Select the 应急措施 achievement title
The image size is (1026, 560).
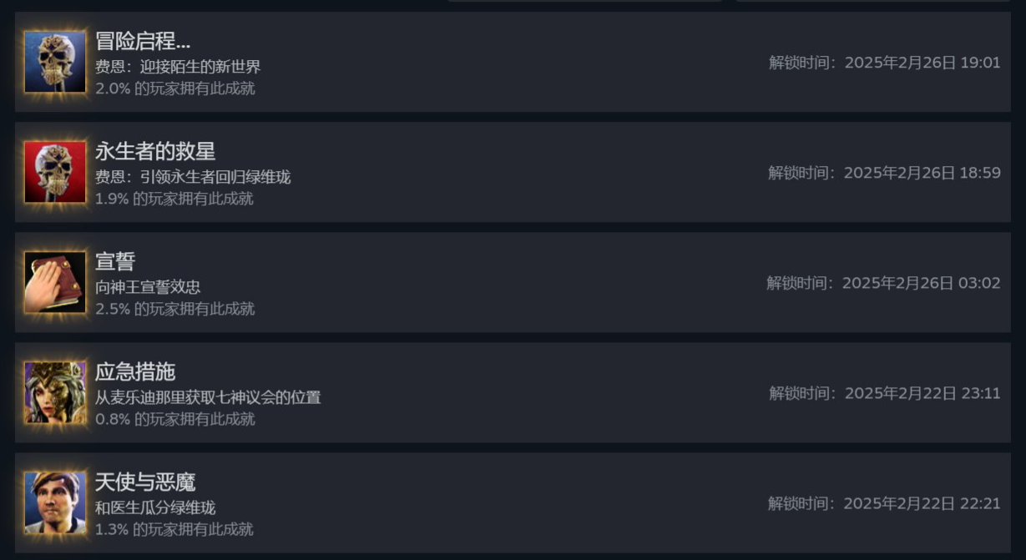point(135,371)
